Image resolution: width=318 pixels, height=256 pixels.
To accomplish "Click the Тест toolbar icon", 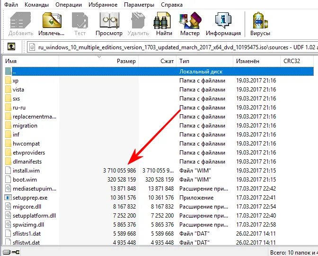I will 80,20.
